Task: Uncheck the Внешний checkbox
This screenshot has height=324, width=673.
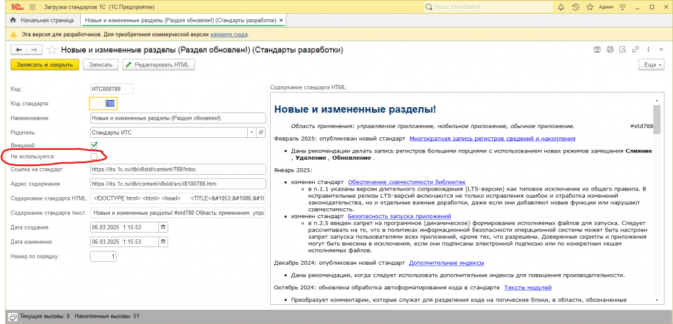Action: (x=94, y=145)
